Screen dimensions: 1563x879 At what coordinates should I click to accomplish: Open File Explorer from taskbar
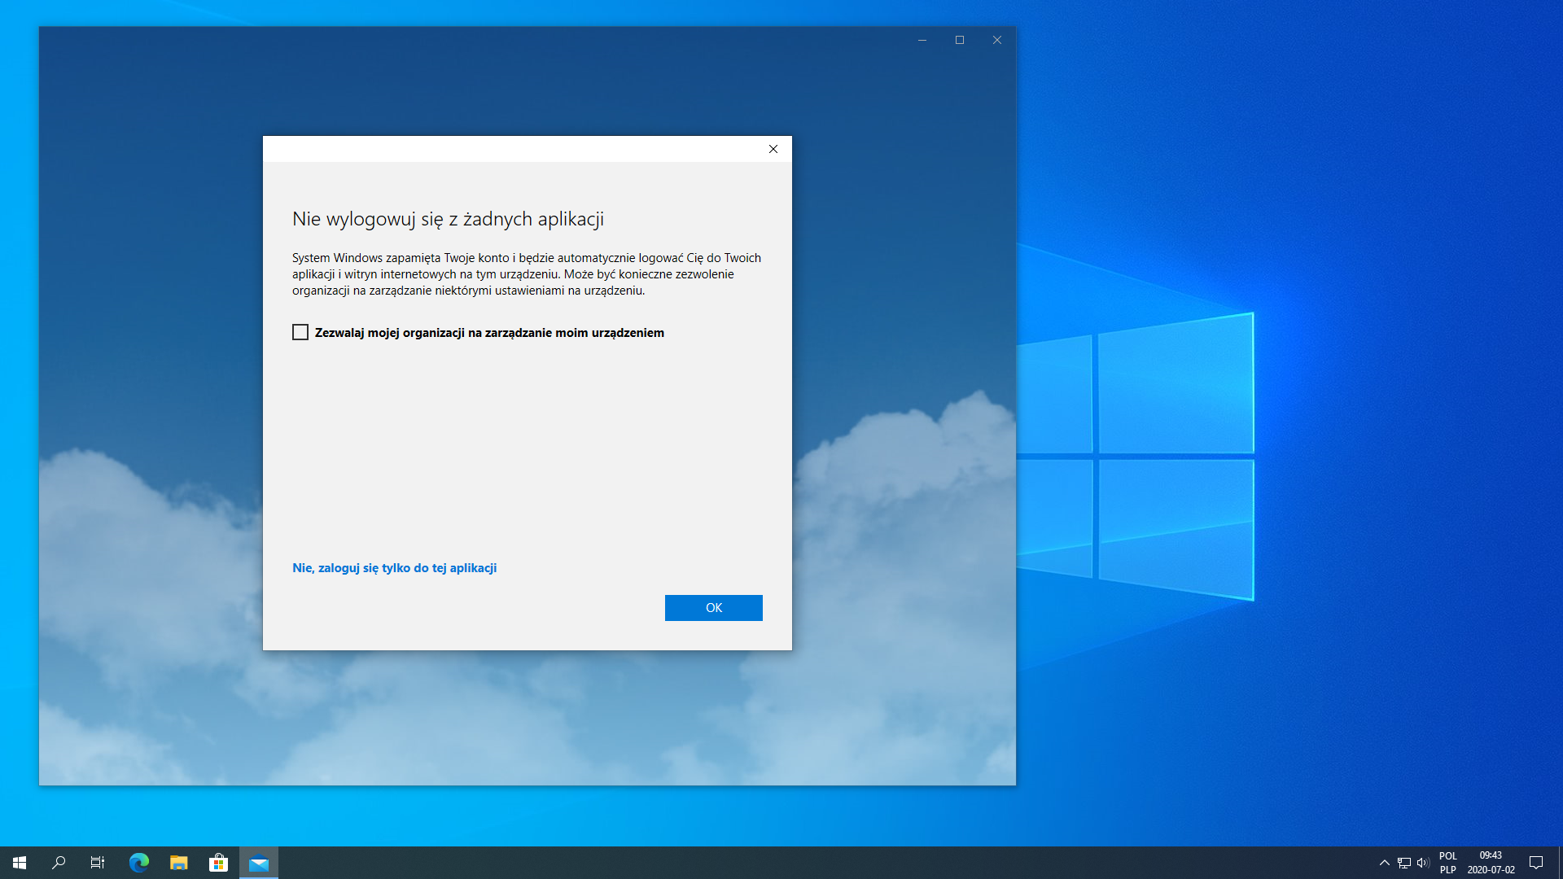click(x=179, y=863)
